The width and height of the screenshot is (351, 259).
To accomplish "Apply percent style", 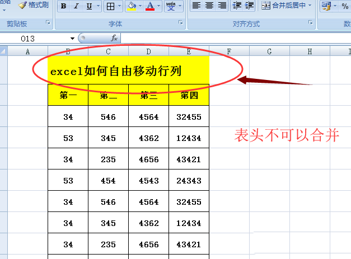I will [x=345, y=6].
